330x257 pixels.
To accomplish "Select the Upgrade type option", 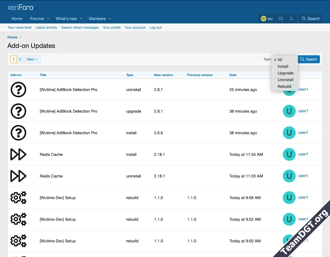I will point(285,73).
